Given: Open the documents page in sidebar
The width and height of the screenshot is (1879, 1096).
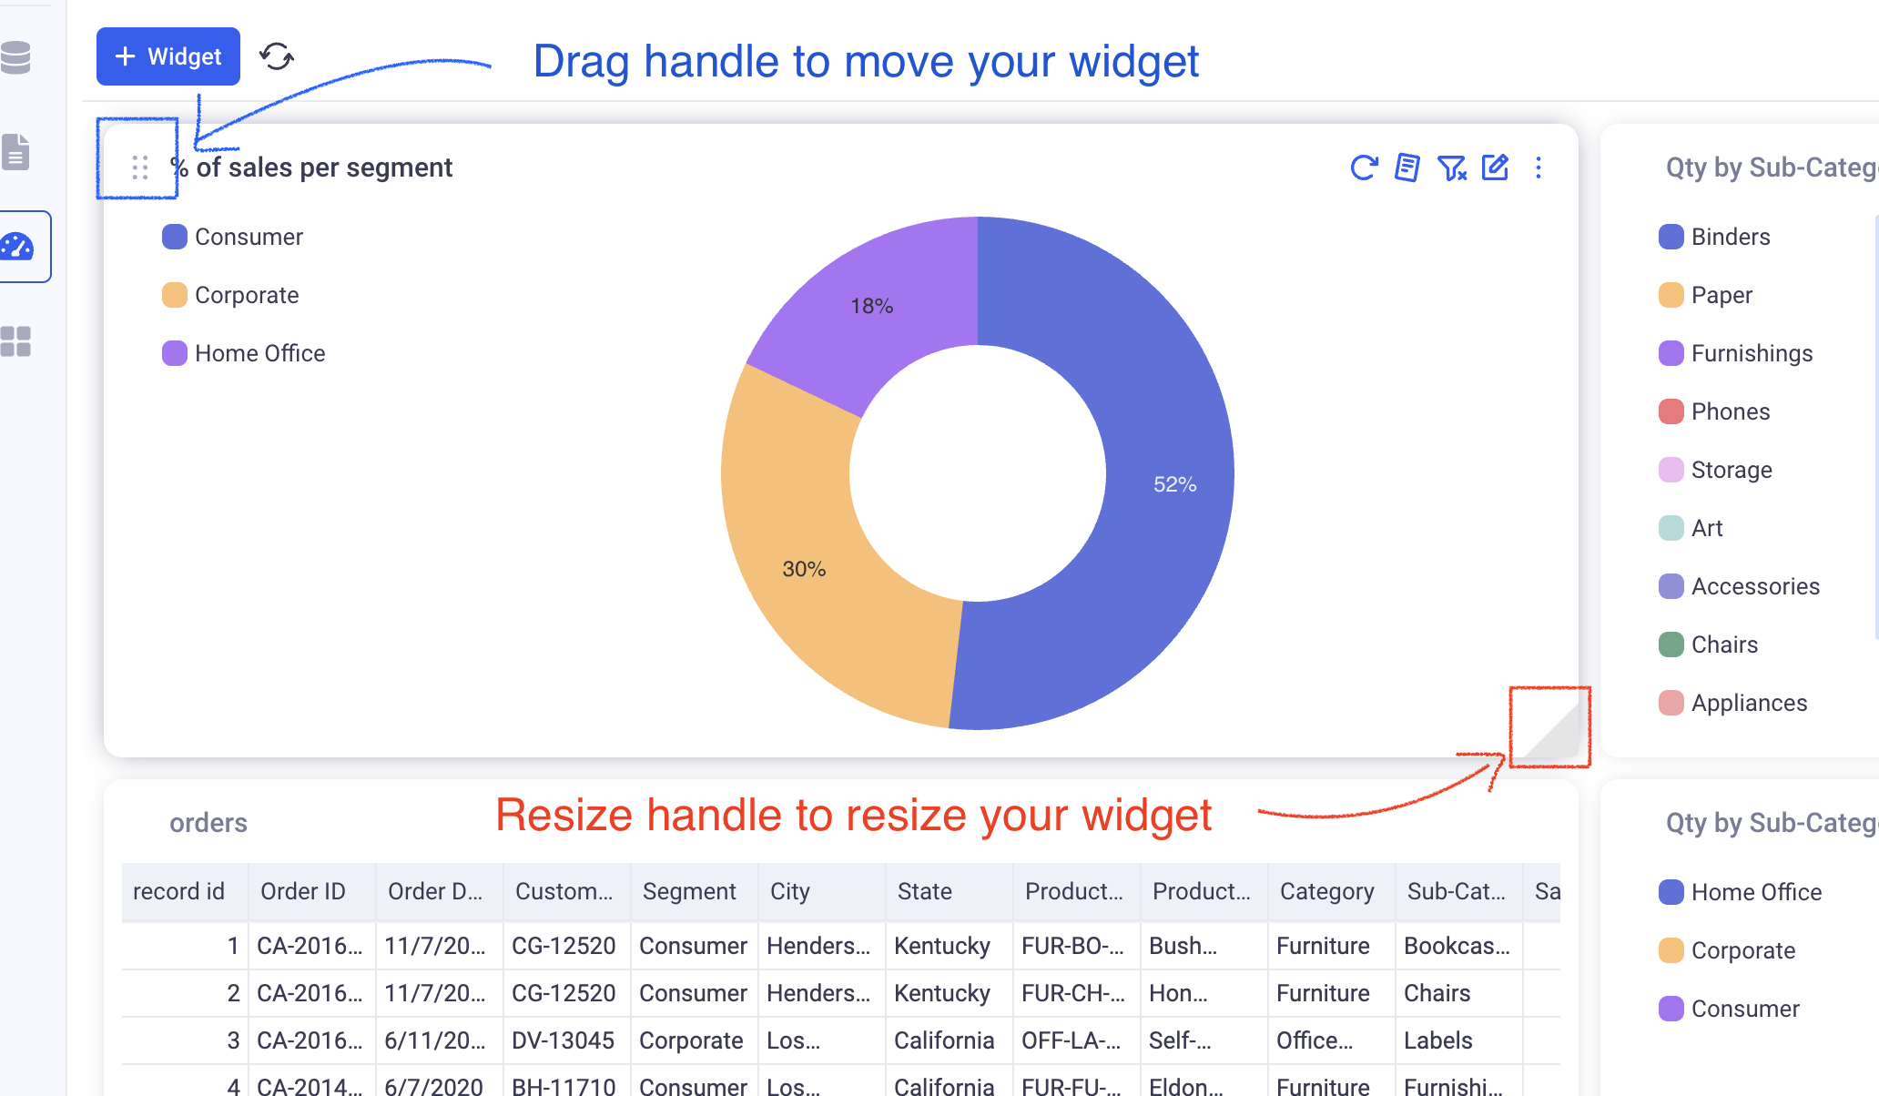Looking at the screenshot, I should [16, 152].
